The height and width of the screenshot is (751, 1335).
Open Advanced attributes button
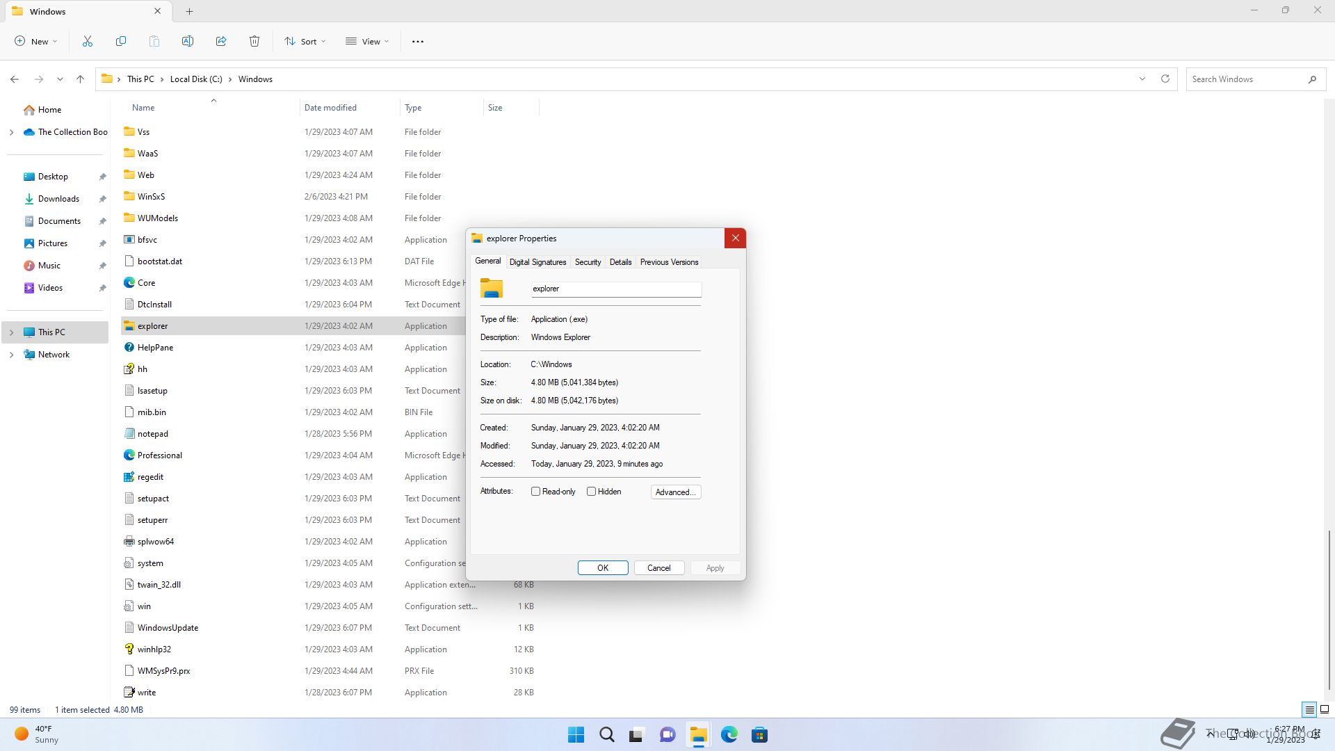pyautogui.click(x=675, y=492)
